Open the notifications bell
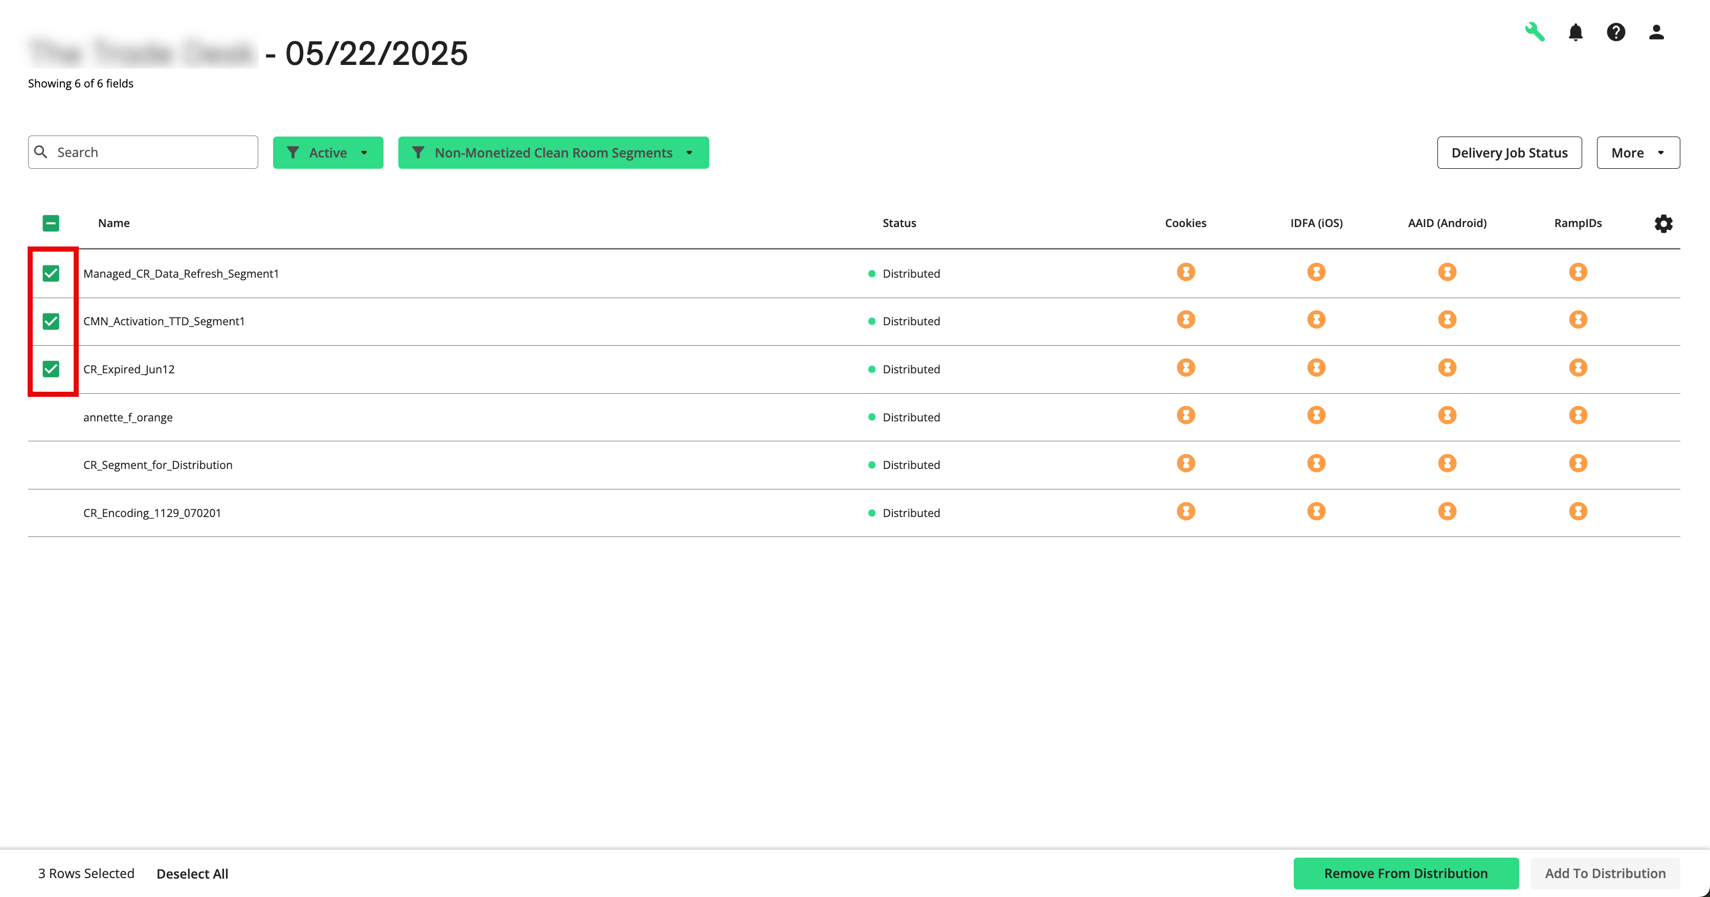This screenshot has height=897, width=1710. pyautogui.click(x=1576, y=32)
